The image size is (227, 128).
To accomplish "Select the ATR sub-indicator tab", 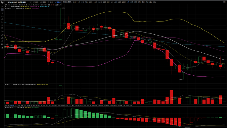I will tap(75, 106).
